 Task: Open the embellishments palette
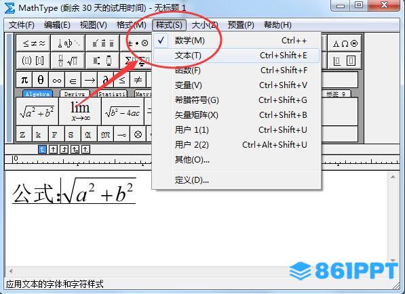click(102, 43)
